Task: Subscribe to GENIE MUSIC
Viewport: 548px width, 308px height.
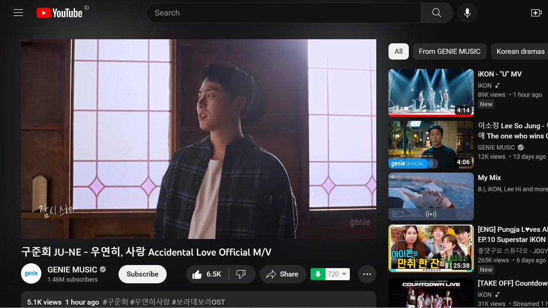Action: click(x=142, y=274)
